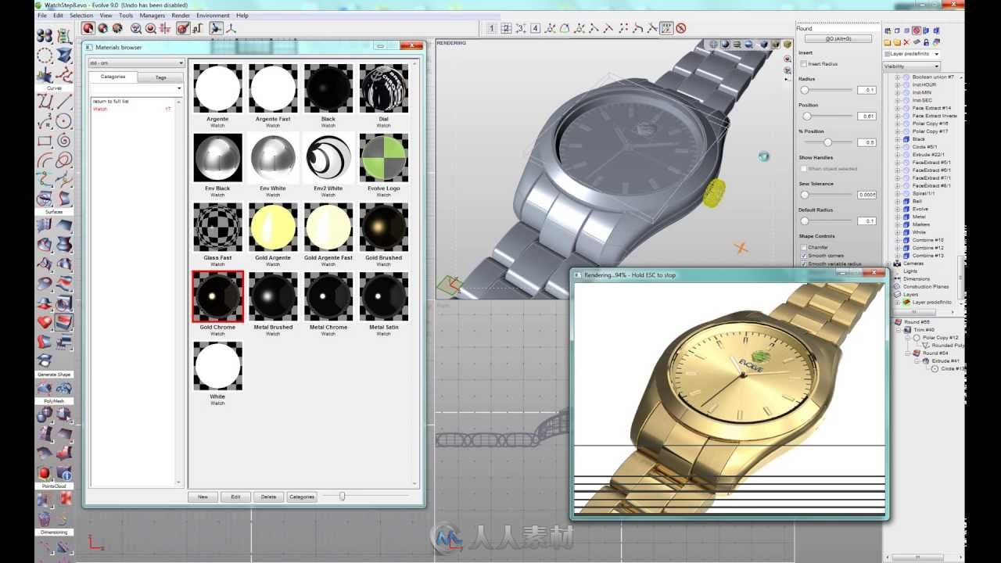
Task: Click the axis triad icon in toolbar
Action: pyautogui.click(x=231, y=28)
